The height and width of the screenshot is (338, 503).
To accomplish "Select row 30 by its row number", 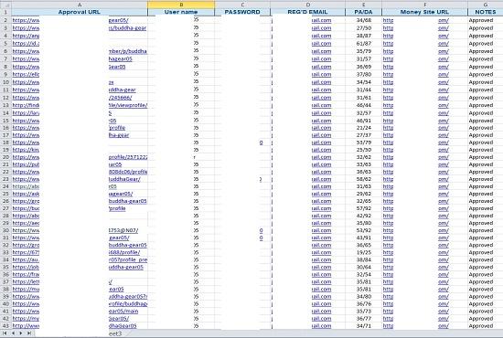I will click(x=5, y=230).
